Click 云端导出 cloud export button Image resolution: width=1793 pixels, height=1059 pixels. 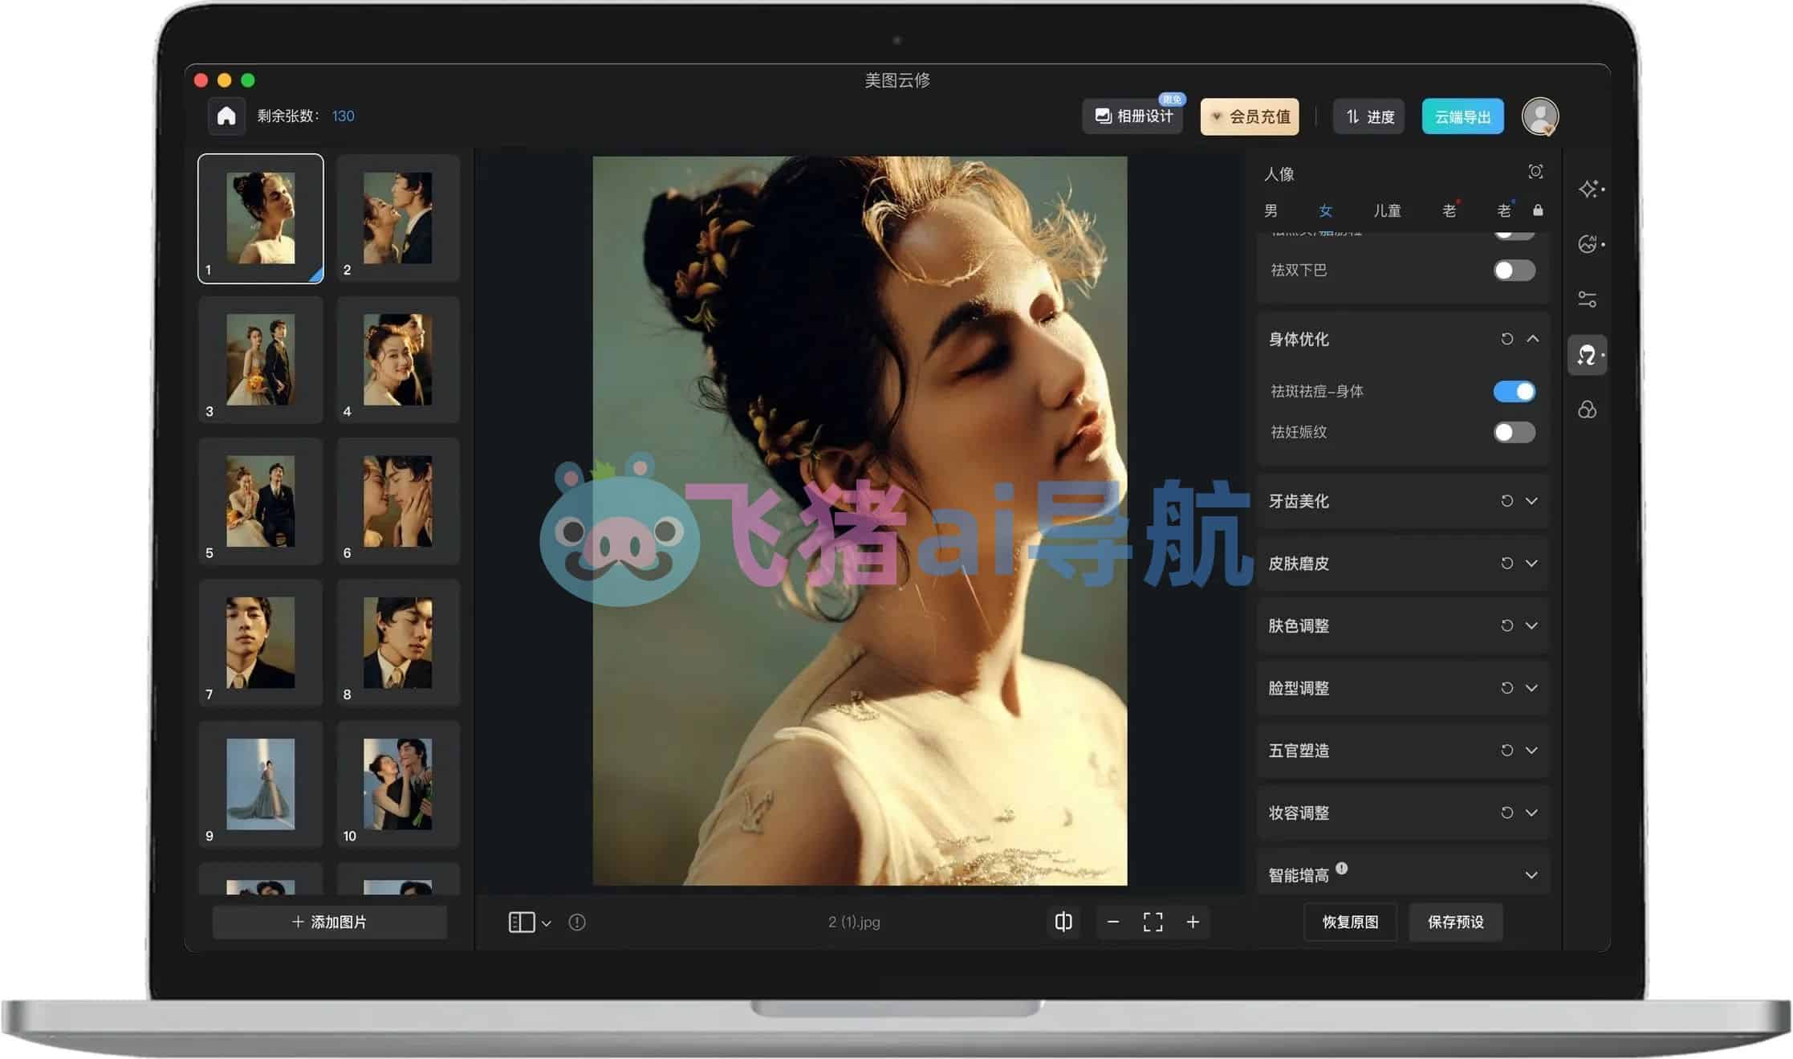tap(1463, 116)
